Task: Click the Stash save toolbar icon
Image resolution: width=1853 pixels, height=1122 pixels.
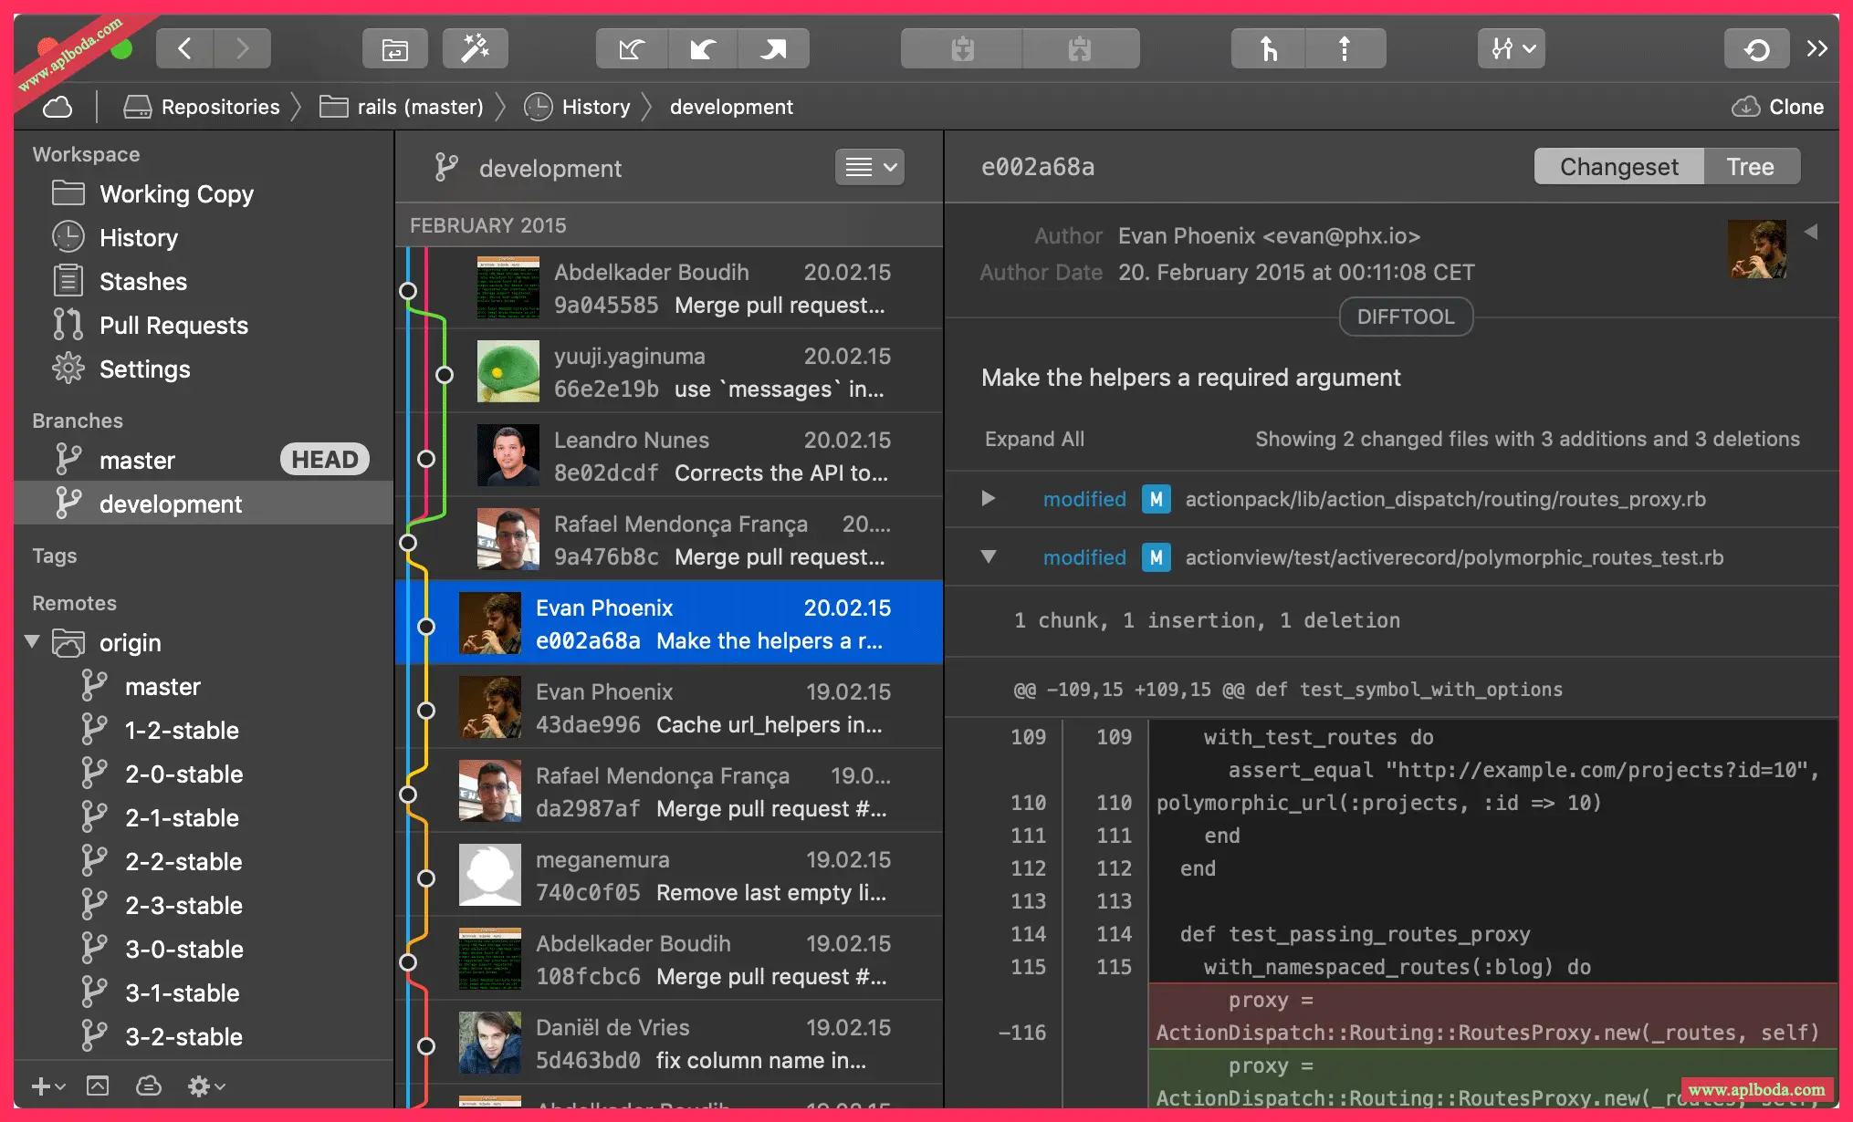Action: 962,49
